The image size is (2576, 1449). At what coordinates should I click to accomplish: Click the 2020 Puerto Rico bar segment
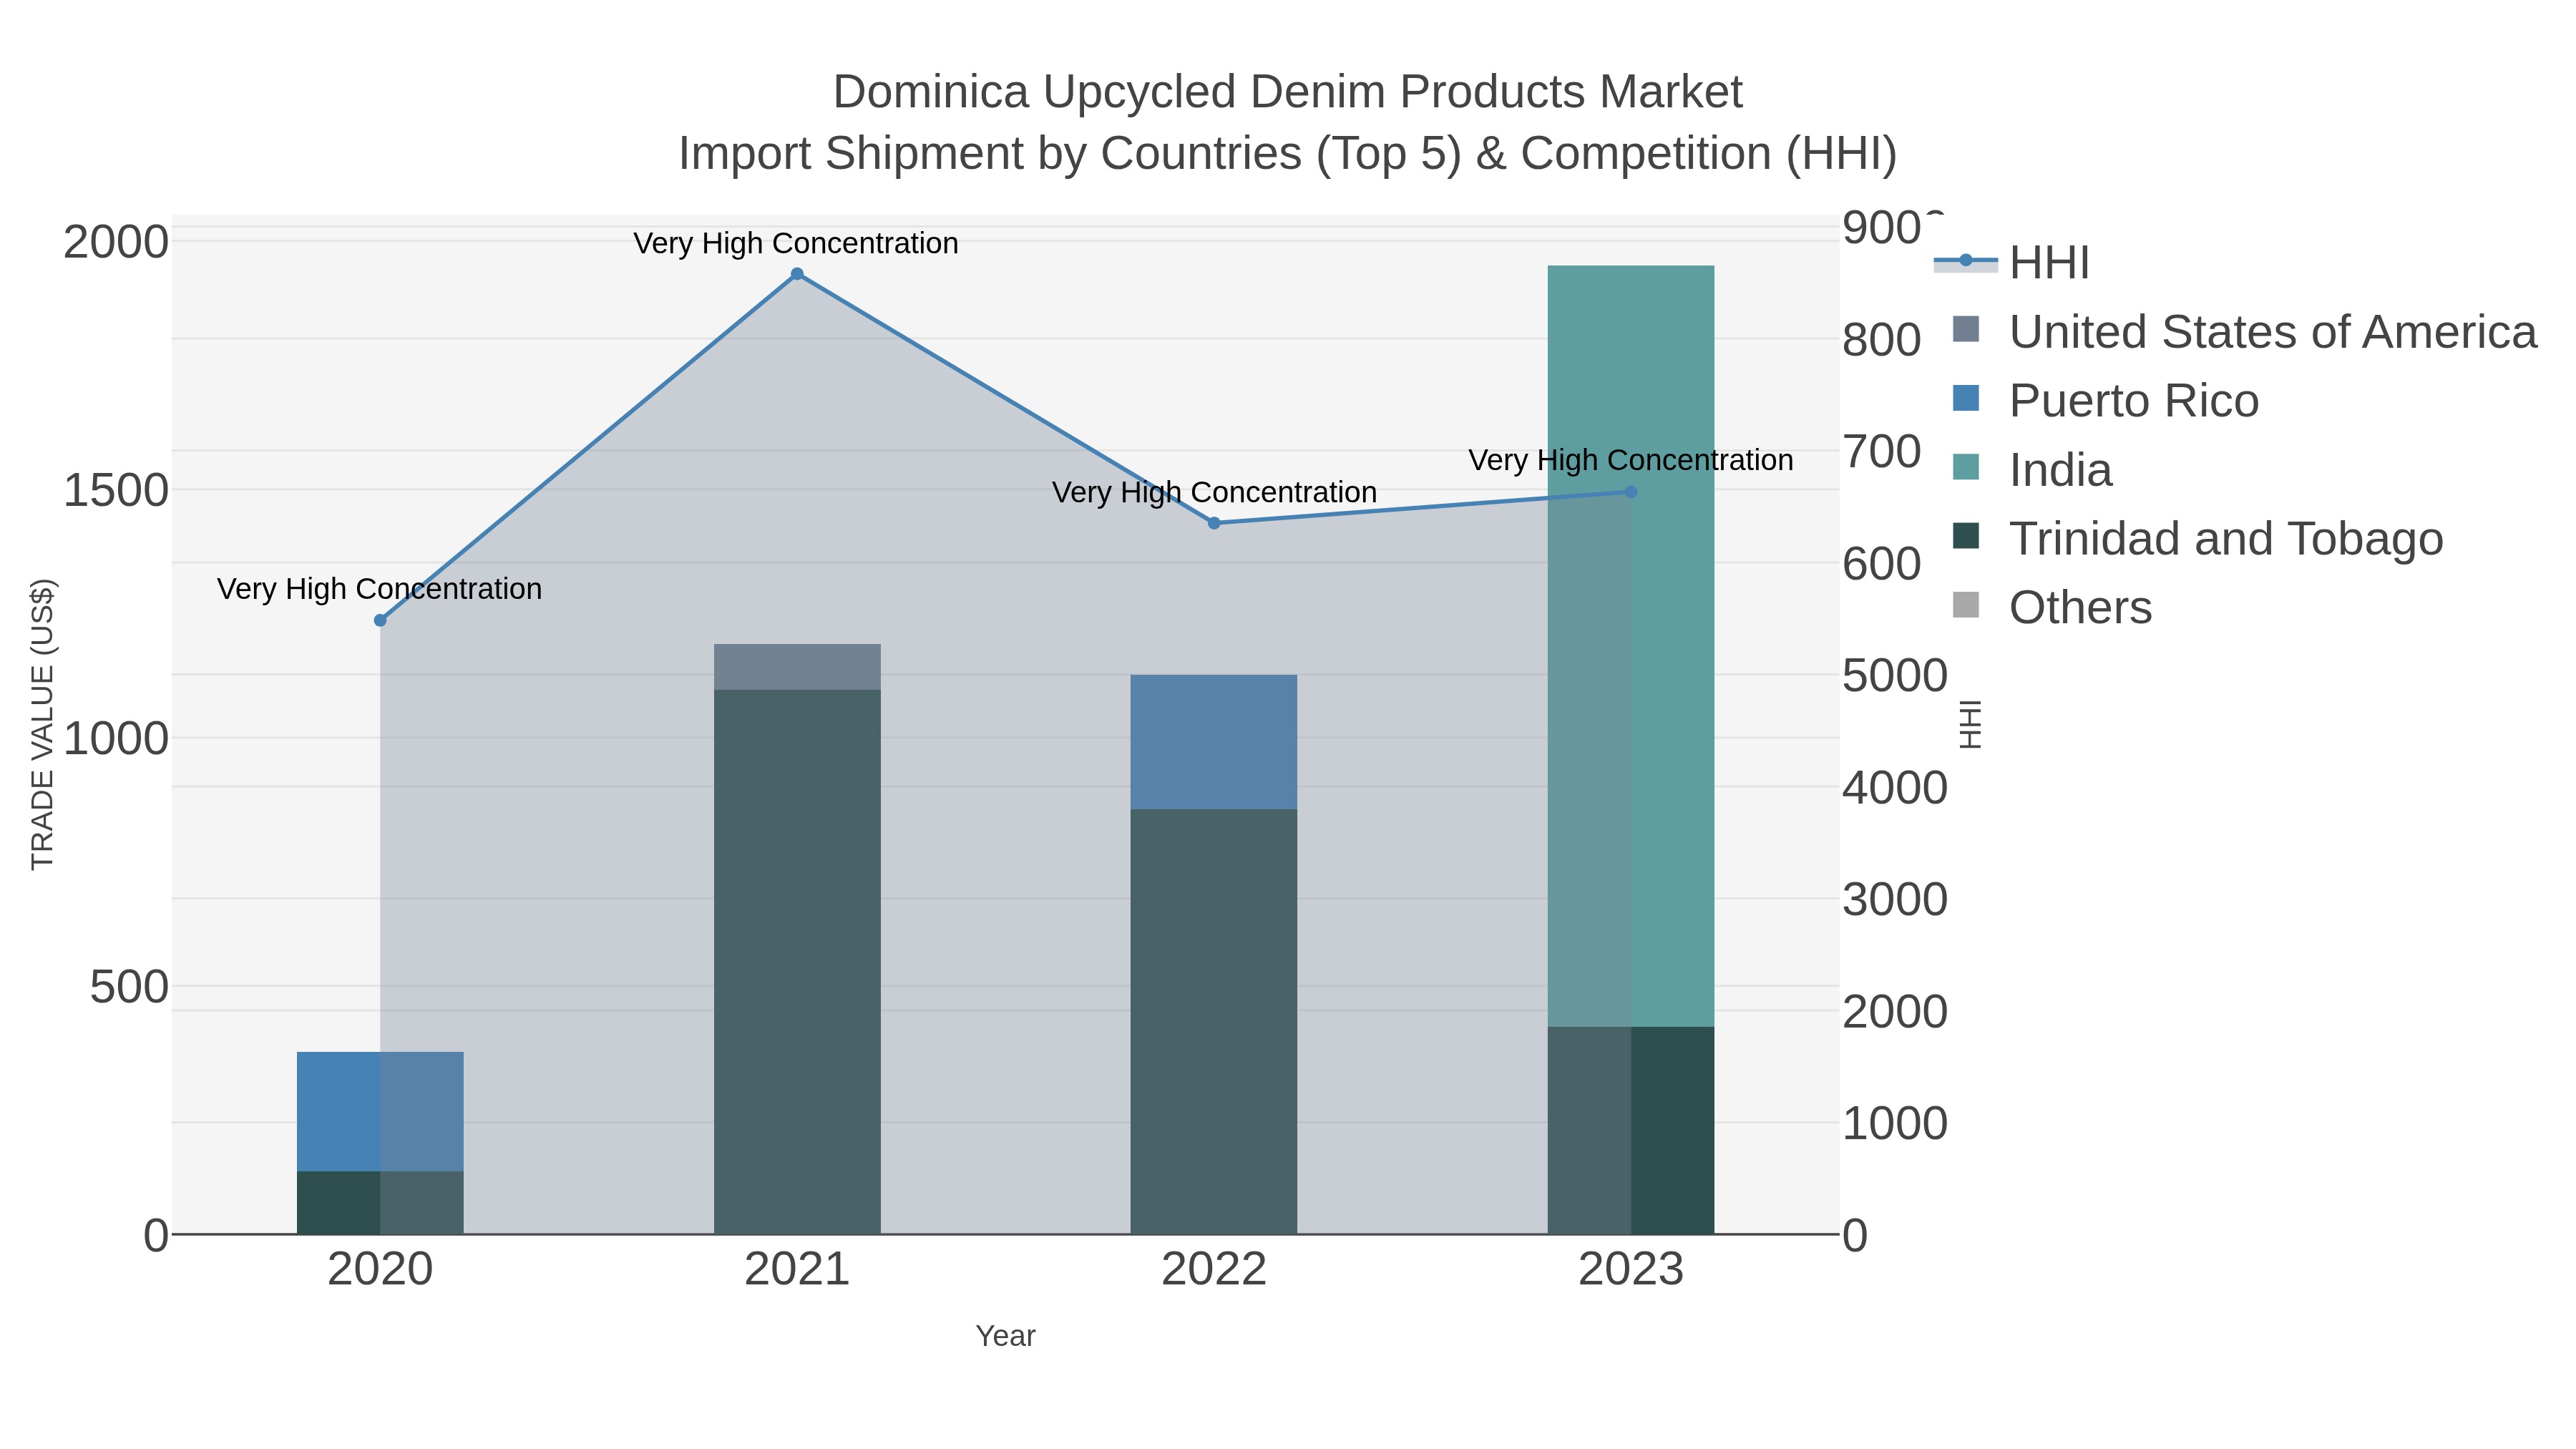[x=380, y=1111]
